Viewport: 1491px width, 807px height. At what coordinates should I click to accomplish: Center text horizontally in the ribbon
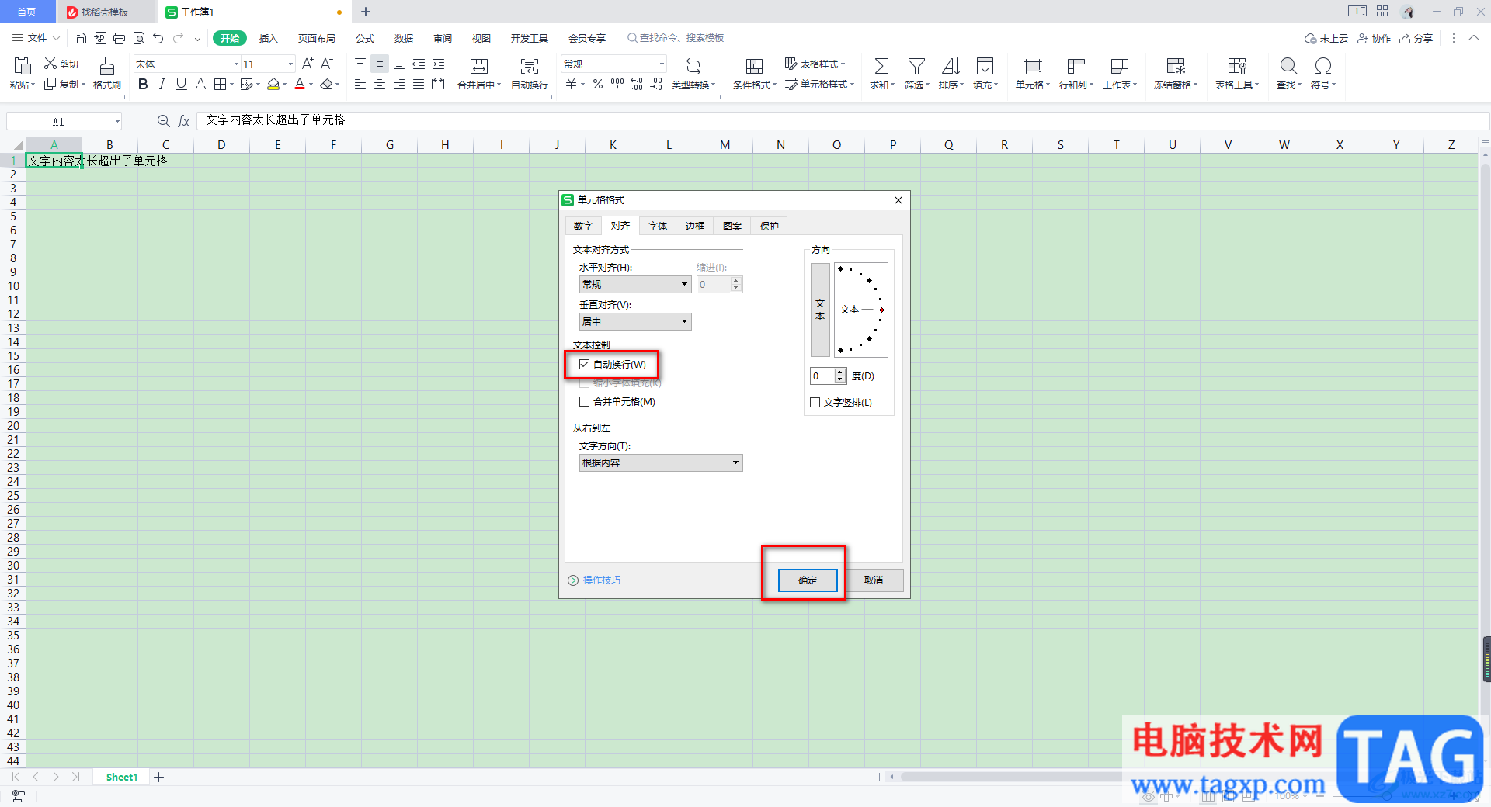click(380, 84)
